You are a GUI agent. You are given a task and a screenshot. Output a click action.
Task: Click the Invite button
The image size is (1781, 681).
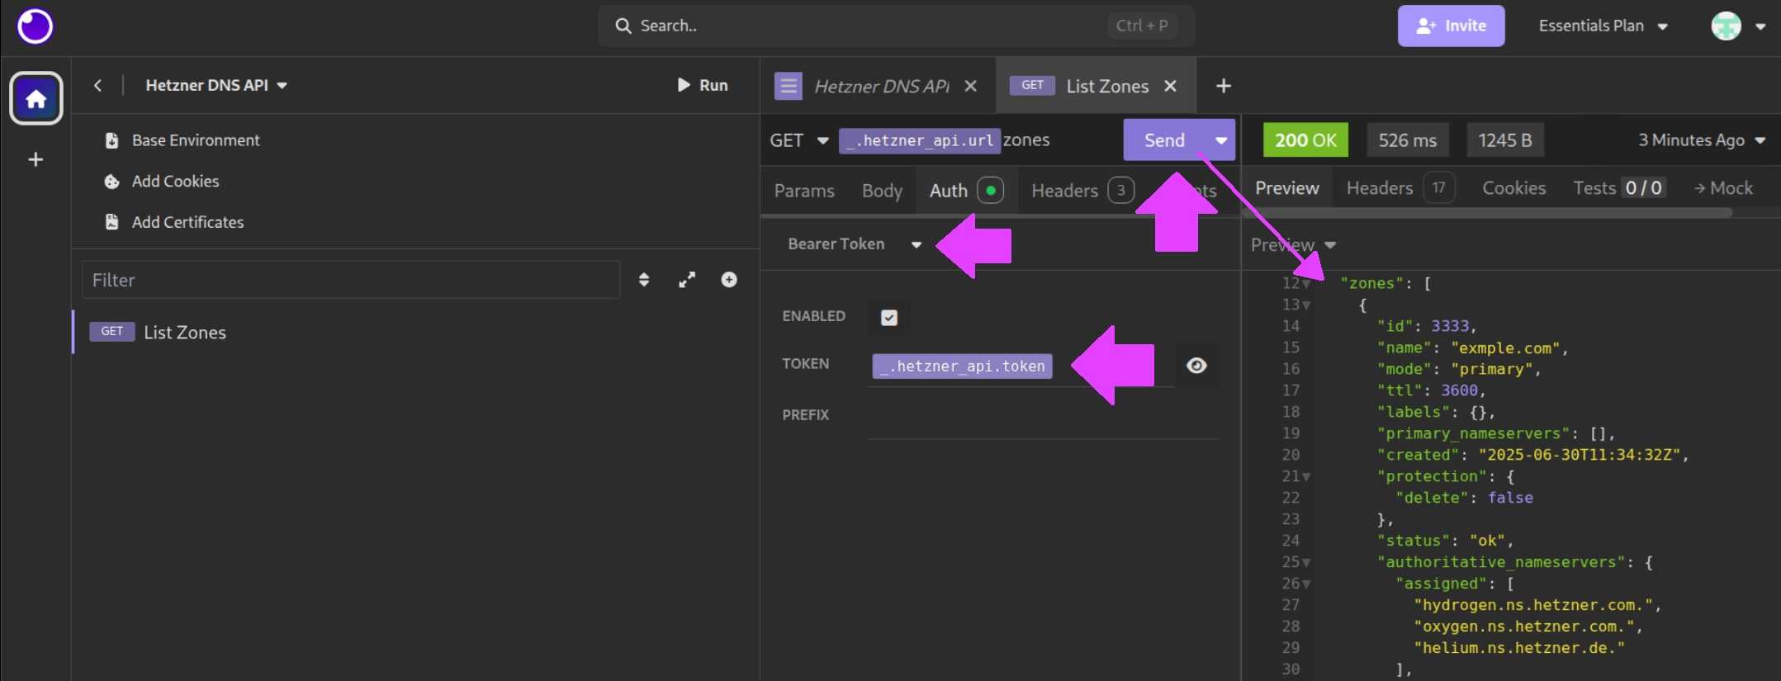[1451, 26]
